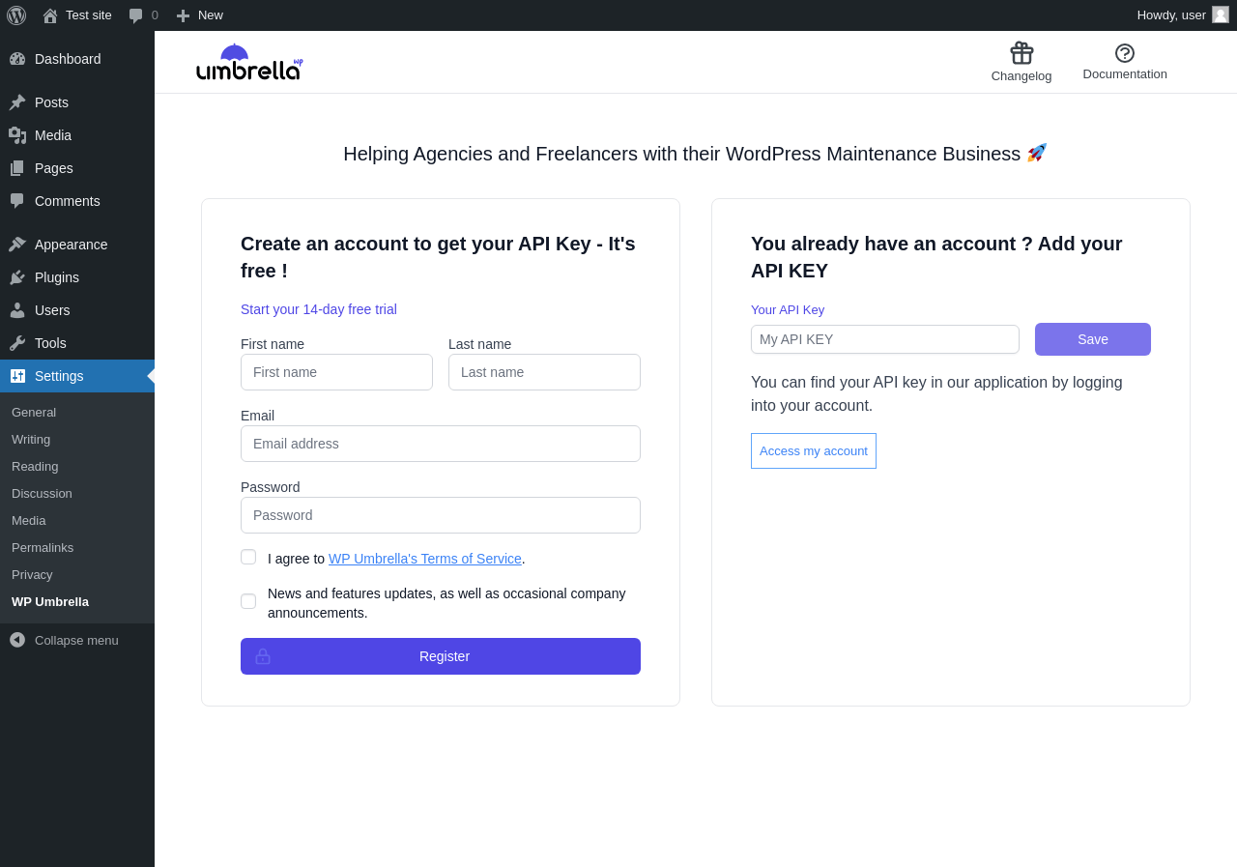The height and width of the screenshot is (867, 1237).
Task: Click the Changelog gift icon
Action: [x=1021, y=53]
